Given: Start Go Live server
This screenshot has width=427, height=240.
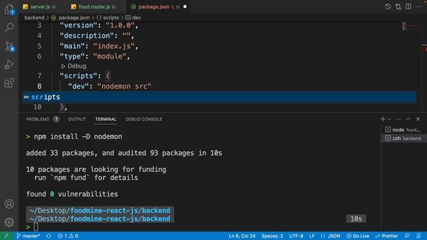Looking at the screenshot, I should [358, 235].
